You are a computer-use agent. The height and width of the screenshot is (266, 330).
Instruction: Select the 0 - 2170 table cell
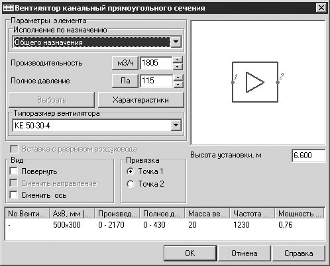(111, 225)
